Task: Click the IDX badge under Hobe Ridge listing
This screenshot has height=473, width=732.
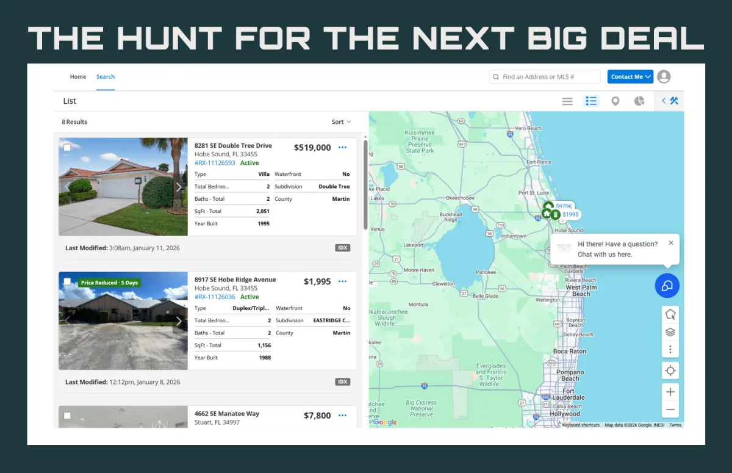Action: tap(343, 381)
